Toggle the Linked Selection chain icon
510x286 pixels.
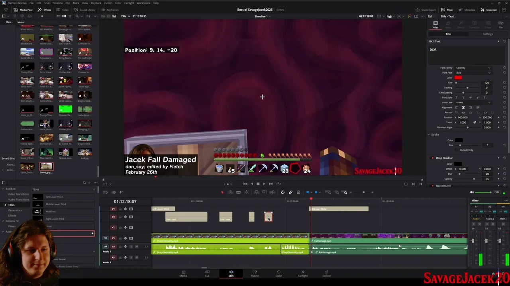[x=290, y=192]
